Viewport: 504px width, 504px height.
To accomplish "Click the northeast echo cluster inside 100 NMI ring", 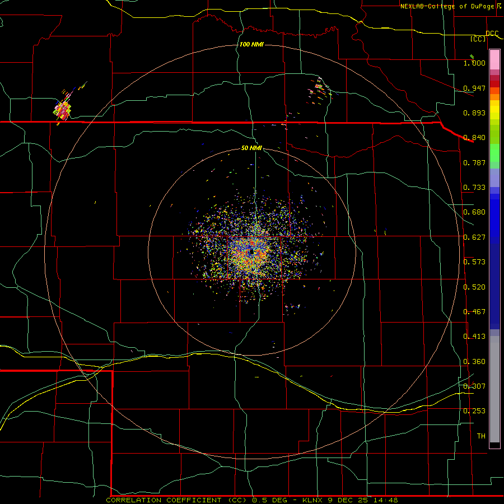I will click(318, 90).
